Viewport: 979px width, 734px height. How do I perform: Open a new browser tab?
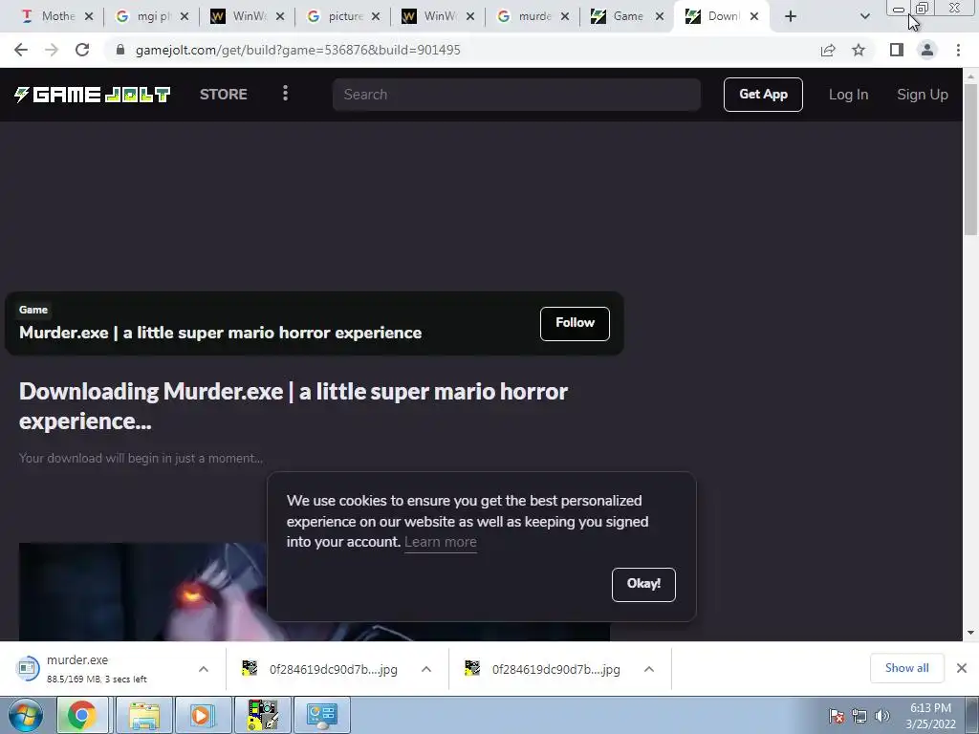(x=791, y=16)
